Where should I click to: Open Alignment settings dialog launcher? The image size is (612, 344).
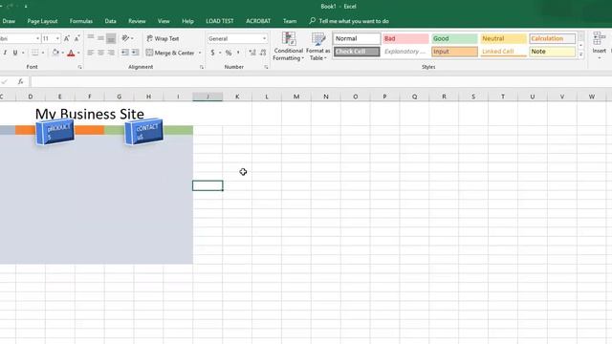[202, 67]
